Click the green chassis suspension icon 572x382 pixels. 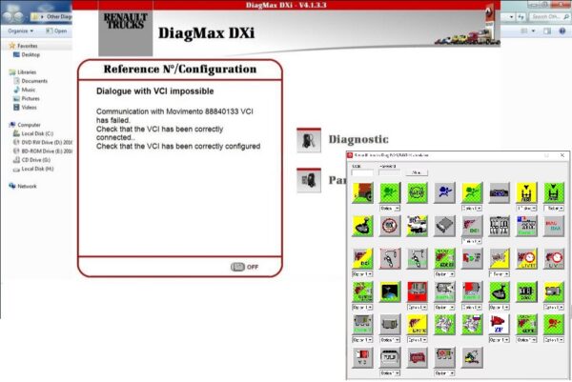coord(554,192)
